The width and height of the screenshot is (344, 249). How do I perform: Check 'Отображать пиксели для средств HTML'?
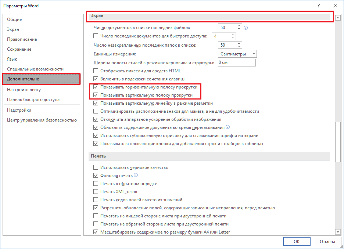click(x=96, y=71)
